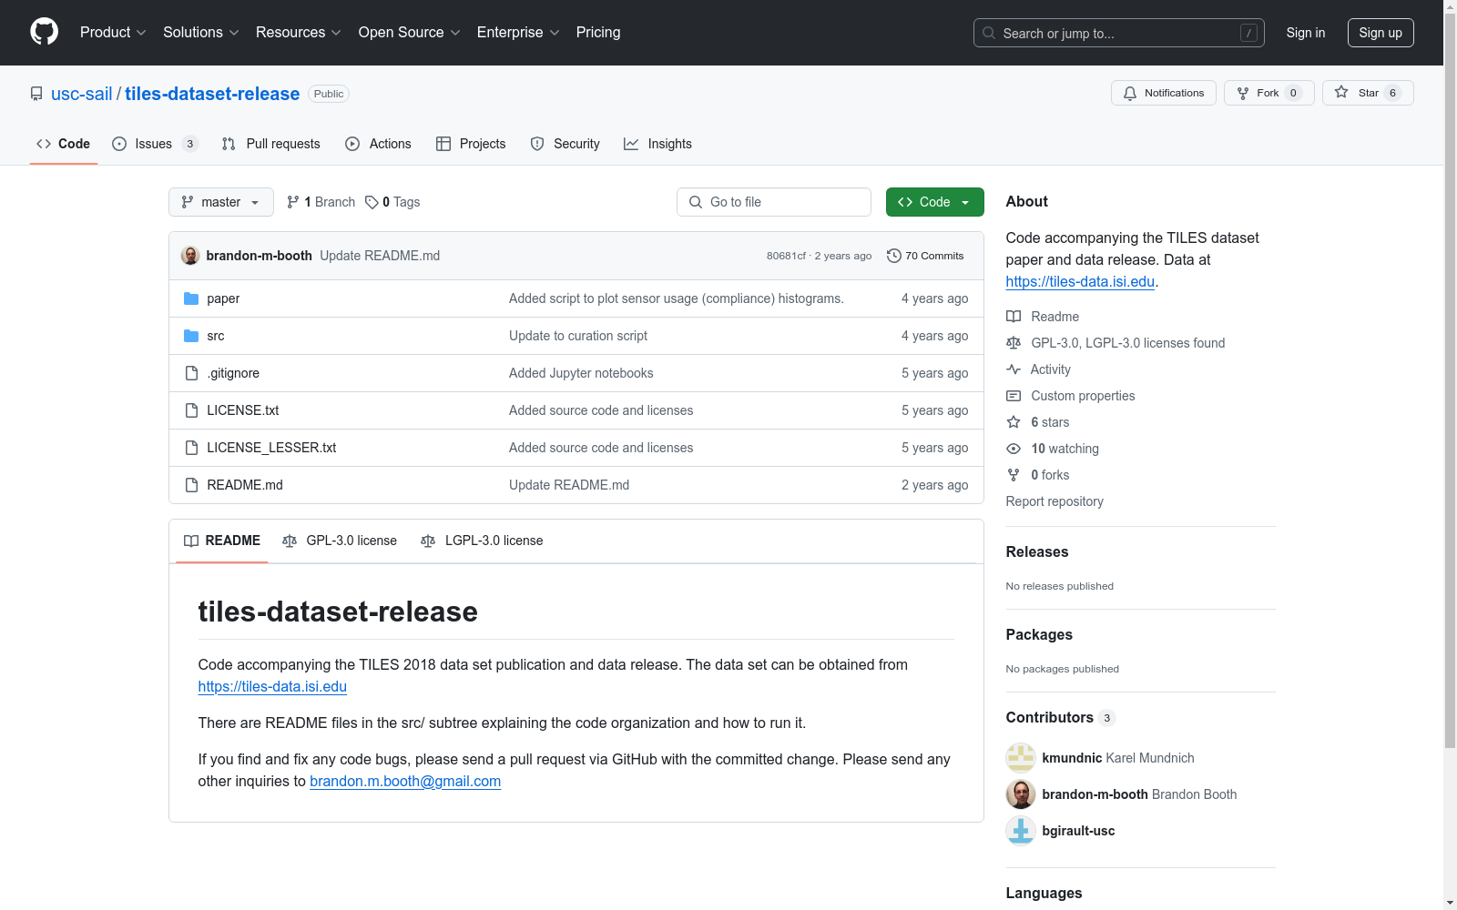Select the README tab

pos(222,541)
